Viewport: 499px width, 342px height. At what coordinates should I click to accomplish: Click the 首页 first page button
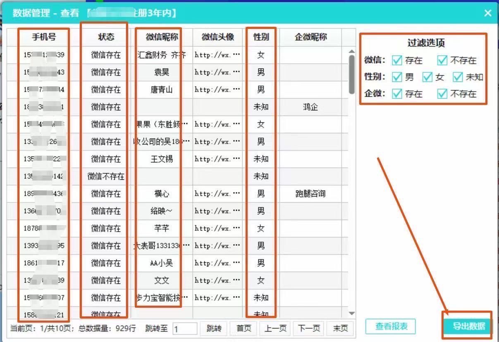(x=244, y=328)
